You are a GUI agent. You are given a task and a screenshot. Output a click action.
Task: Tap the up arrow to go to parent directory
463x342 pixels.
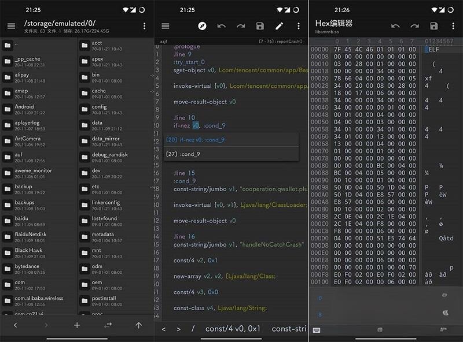coord(138,325)
